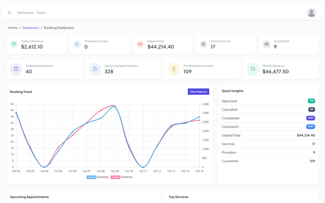
Task: Click the Unpaid Total card icon
Action: (140, 44)
